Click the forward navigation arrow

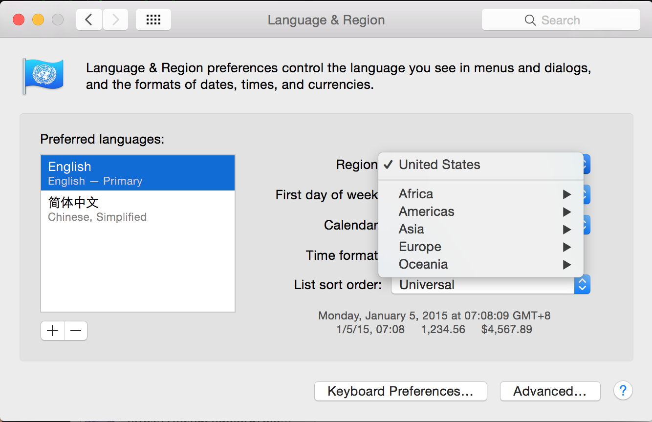click(116, 20)
